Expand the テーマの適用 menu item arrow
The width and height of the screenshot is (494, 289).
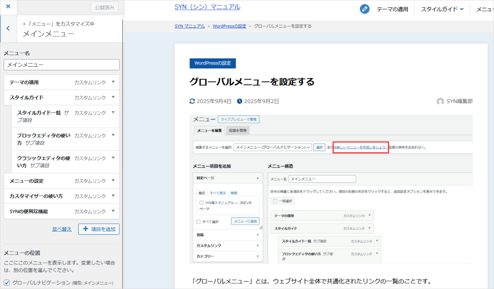point(113,82)
